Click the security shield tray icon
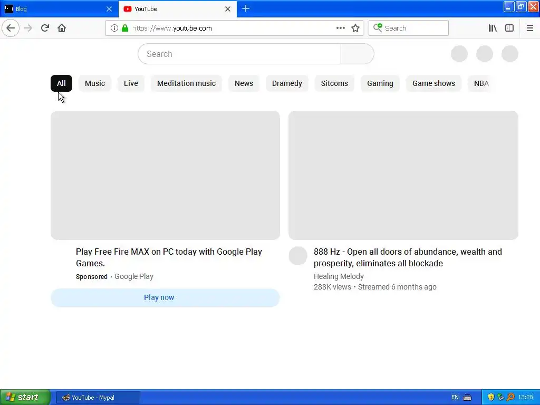This screenshot has width=540, height=405. tap(491, 398)
